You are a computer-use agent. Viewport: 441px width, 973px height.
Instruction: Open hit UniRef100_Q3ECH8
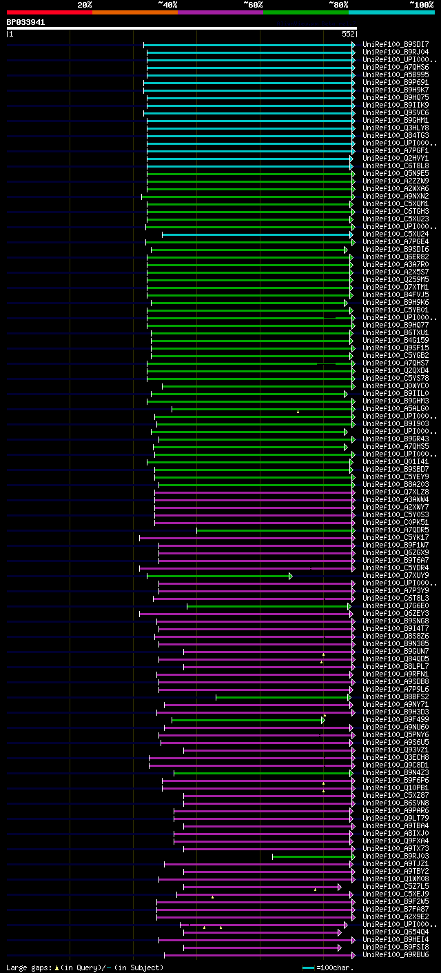(x=396, y=757)
